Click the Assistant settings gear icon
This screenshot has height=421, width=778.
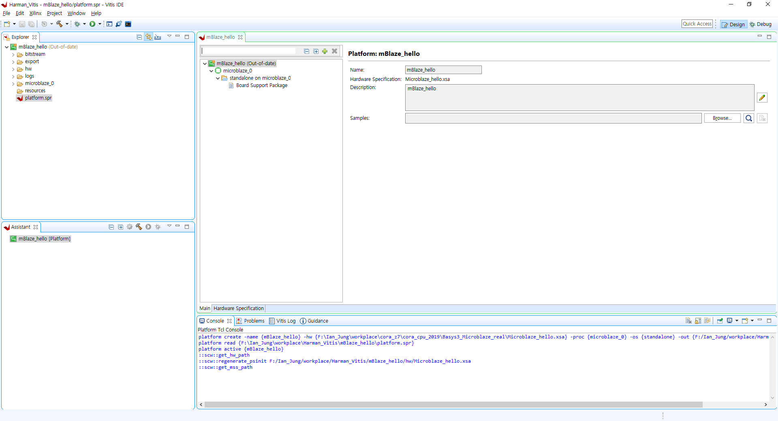pyautogui.click(x=130, y=227)
